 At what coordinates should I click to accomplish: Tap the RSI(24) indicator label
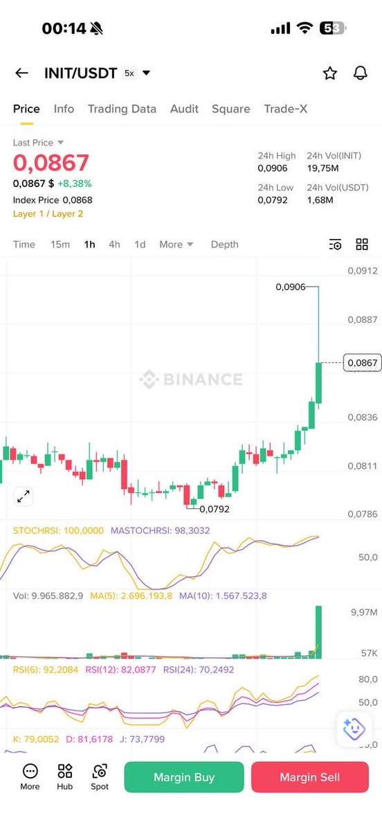pos(199,670)
